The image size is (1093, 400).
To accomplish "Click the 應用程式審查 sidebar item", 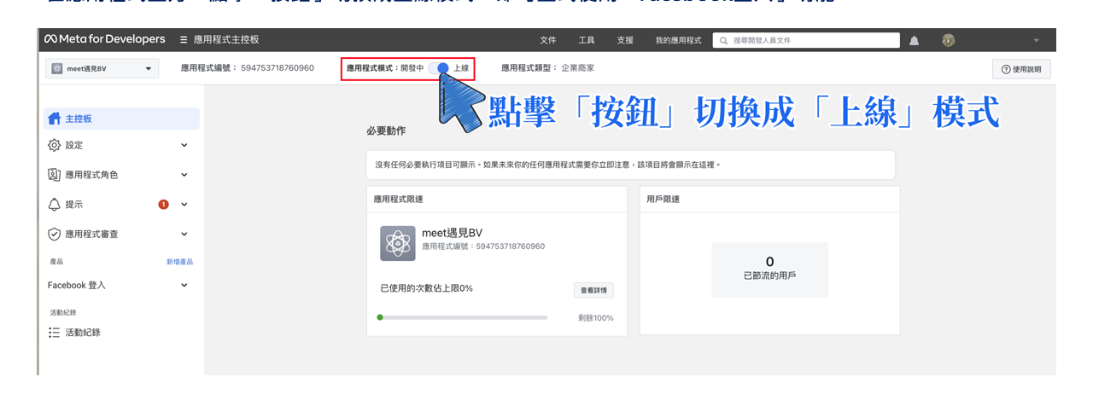I will point(121,234).
